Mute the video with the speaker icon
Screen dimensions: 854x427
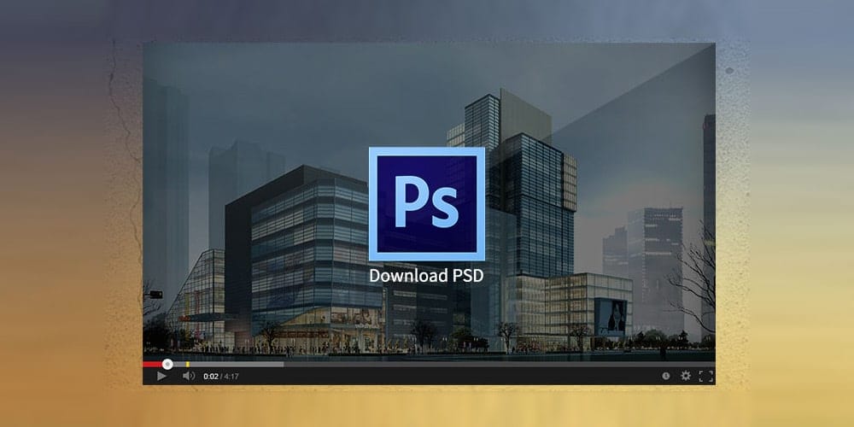point(189,376)
